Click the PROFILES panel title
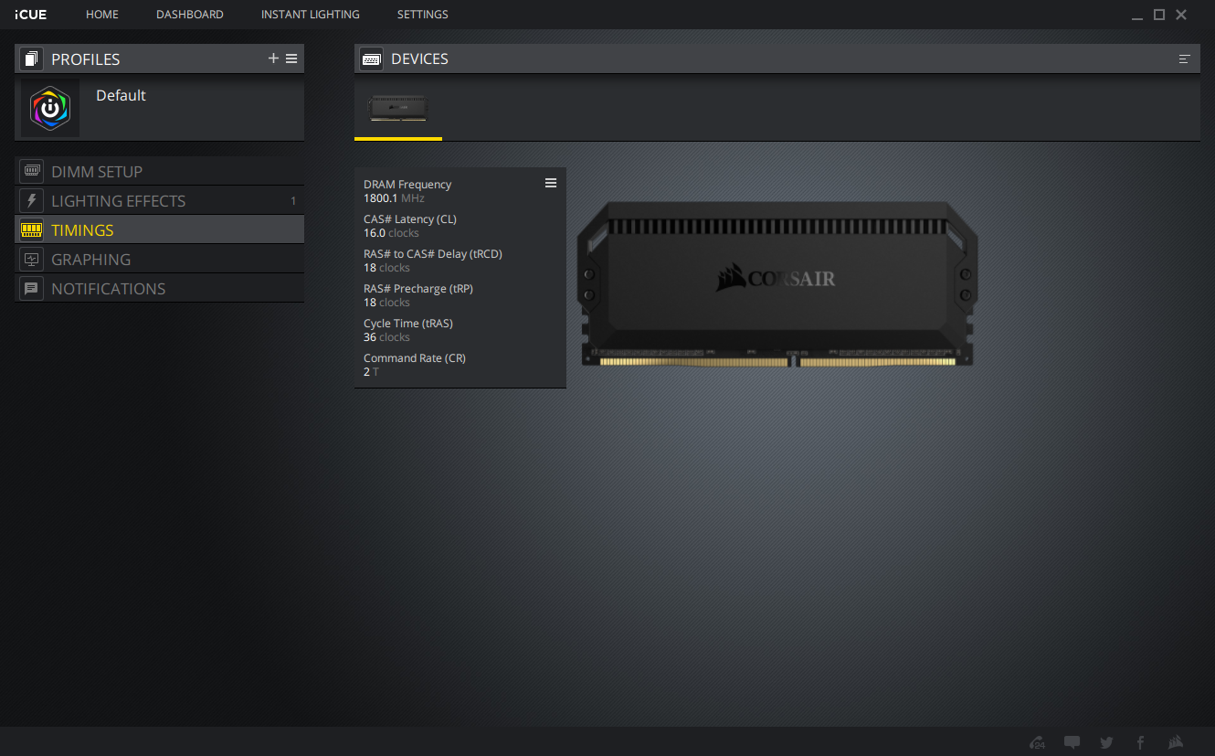 [86, 59]
